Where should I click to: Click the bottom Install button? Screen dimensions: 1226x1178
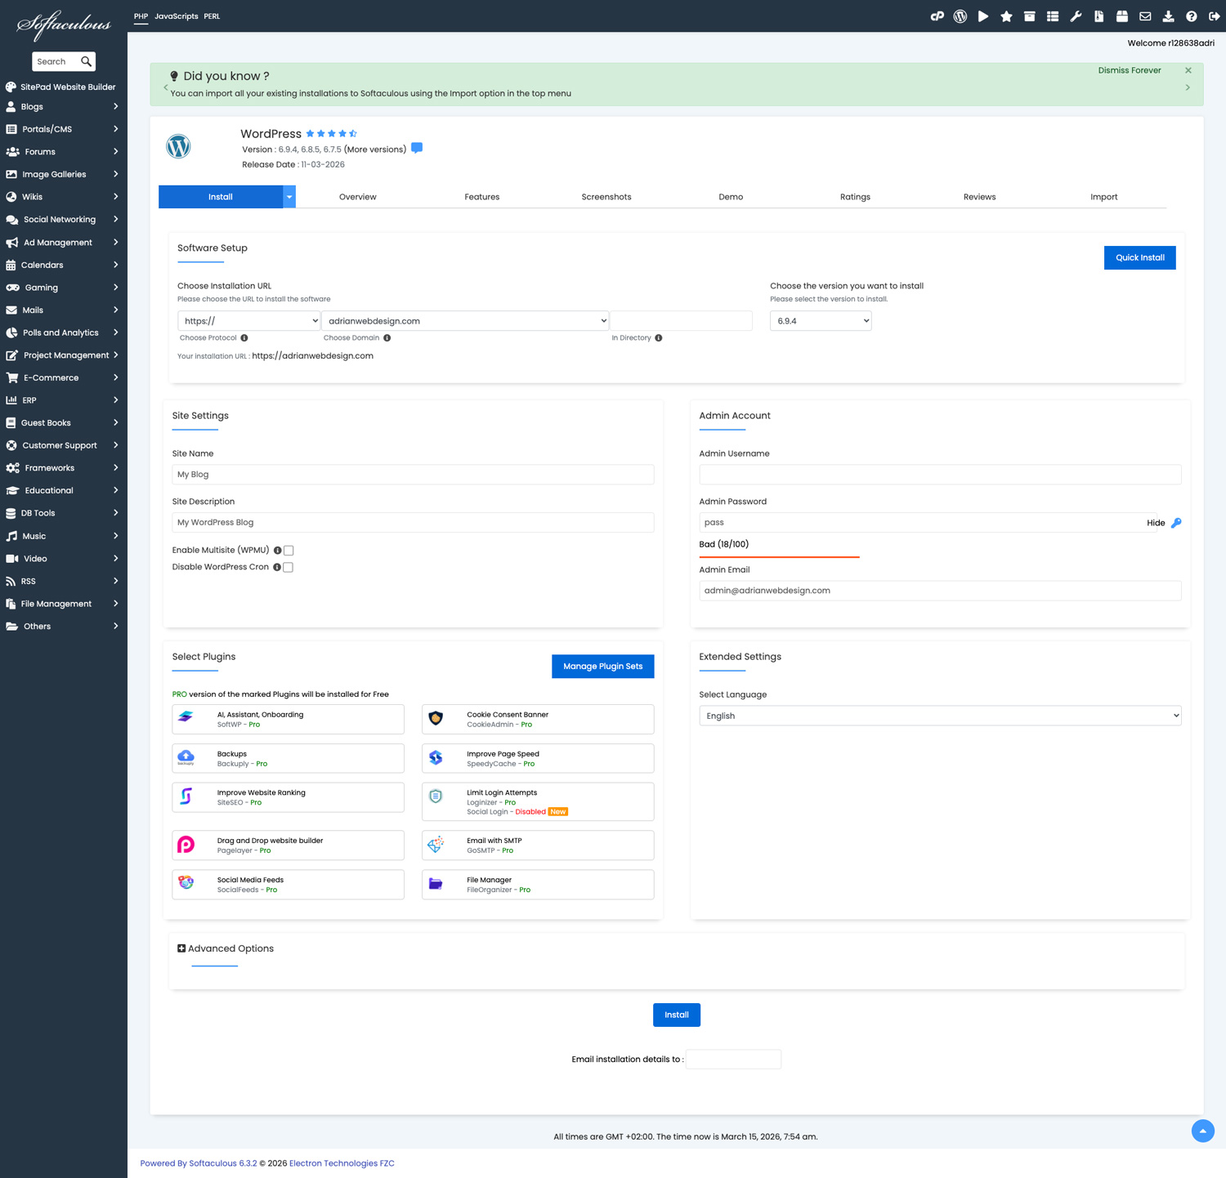(x=677, y=1015)
